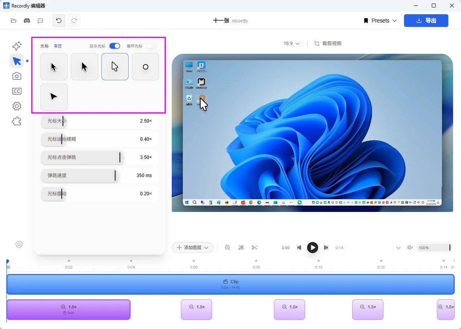
Task: Open the gear settings sidebar icon
Action: [x=17, y=106]
